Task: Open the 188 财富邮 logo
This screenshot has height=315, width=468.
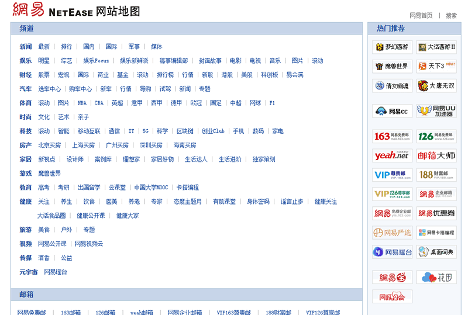Action: (436, 175)
